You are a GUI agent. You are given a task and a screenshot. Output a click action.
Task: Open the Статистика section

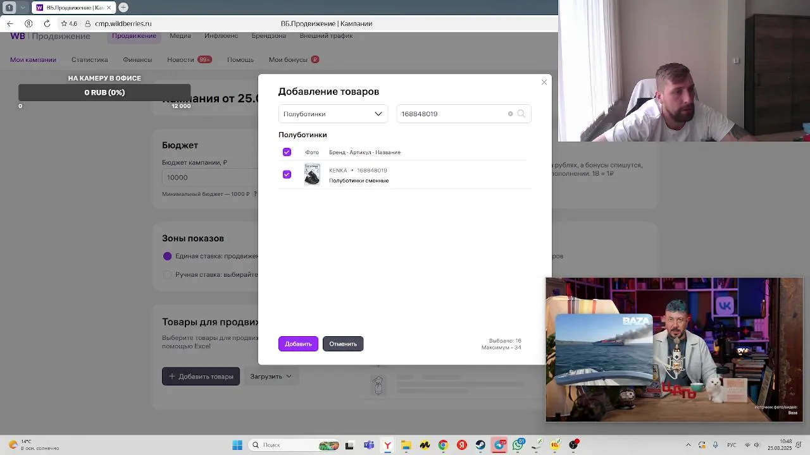coord(89,59)
